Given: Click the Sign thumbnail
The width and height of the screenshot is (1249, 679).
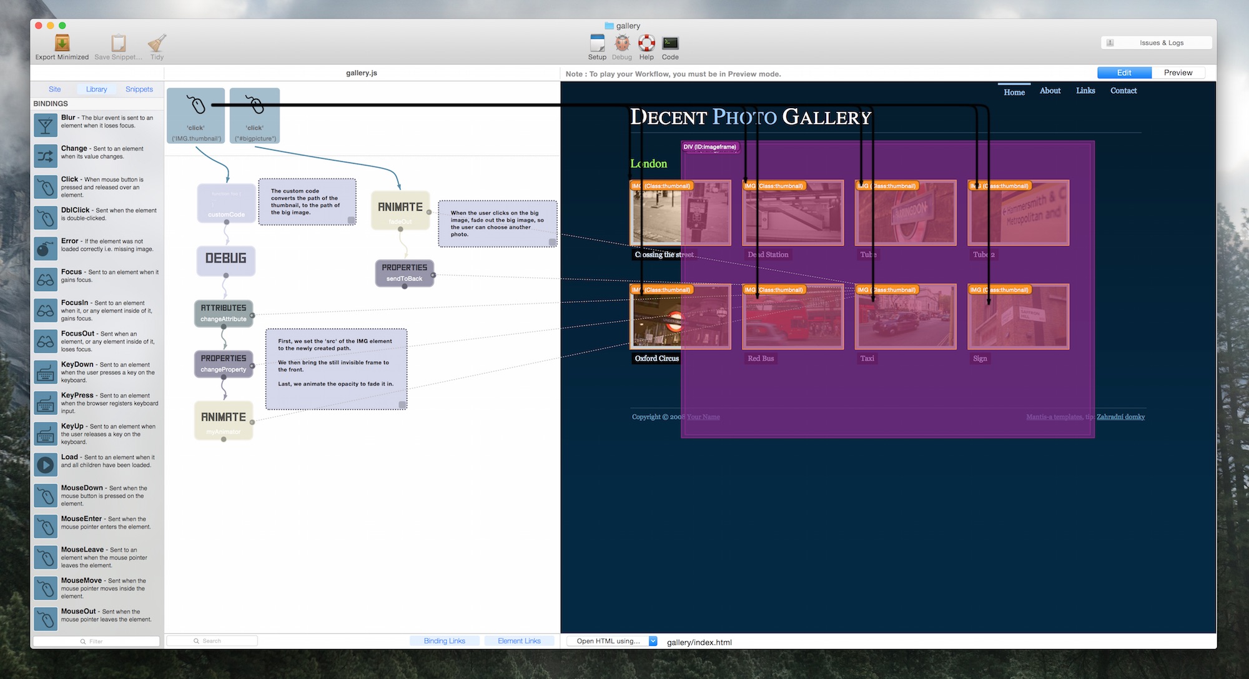Looking at the screenshot, I should (1019, 317).
